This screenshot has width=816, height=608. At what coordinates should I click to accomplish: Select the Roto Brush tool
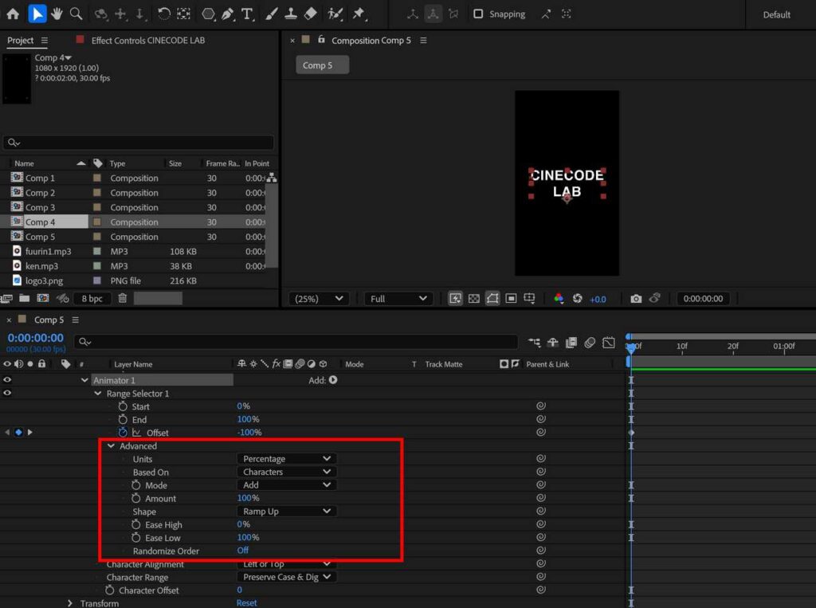335,14
